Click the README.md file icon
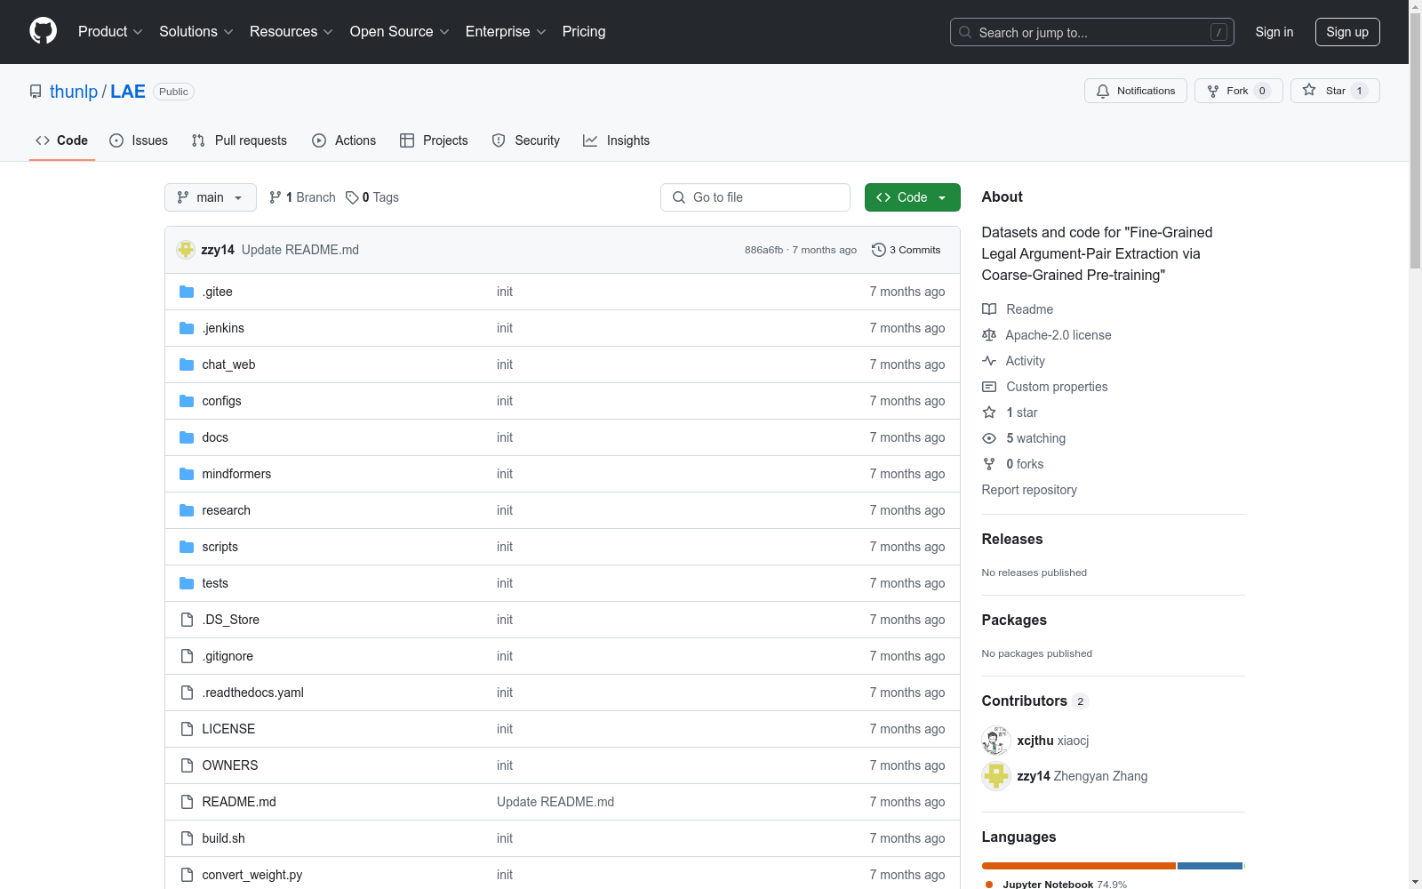The image size is (1422, 889). [x=187, y=802]
